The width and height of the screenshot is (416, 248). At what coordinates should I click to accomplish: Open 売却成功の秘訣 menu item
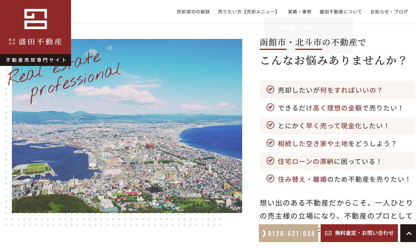coord(193,12)
